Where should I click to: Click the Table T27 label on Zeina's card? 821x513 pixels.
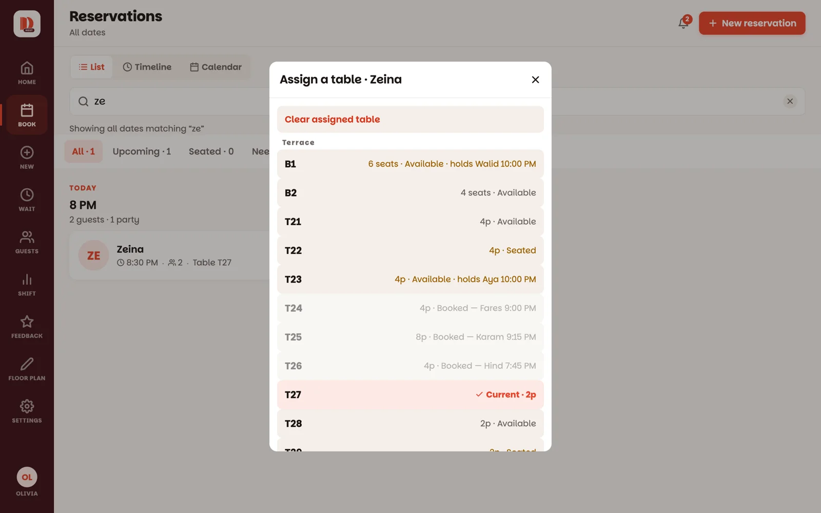pos(212,263)
